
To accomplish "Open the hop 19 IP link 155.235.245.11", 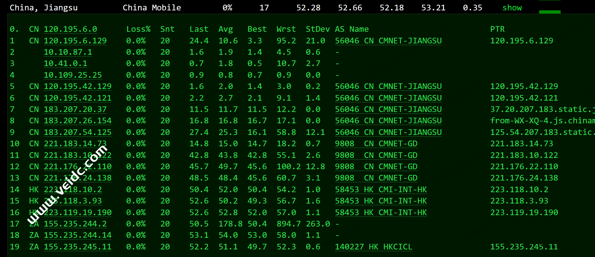I will tap(78, 247).
